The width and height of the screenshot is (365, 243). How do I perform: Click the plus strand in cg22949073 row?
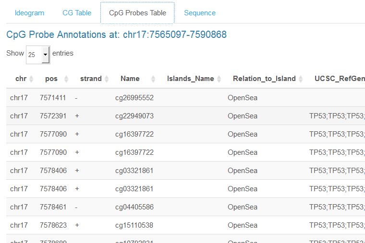pos(77,116)
